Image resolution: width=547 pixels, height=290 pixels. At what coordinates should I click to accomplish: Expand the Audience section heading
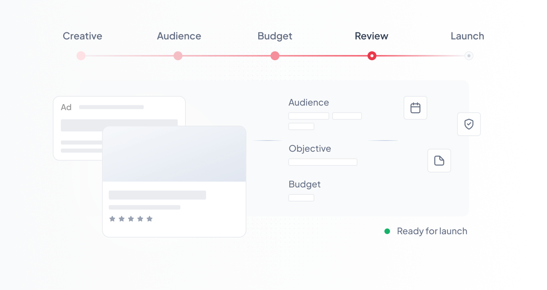(x=308, y=103)
